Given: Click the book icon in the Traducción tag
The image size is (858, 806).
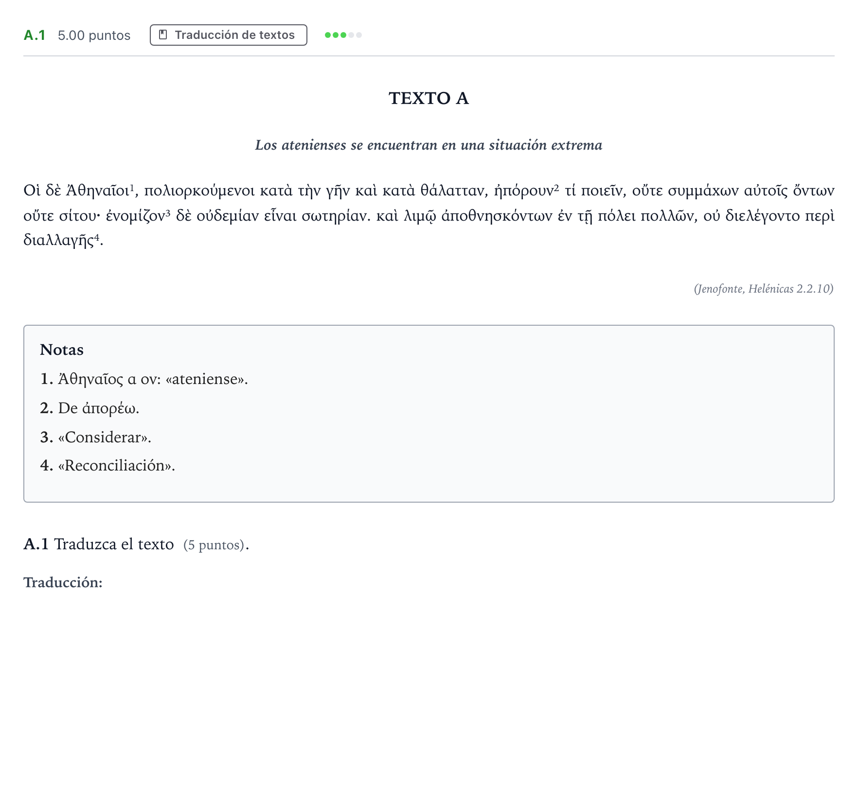Looking at the screenshot, I should point(163,35).
